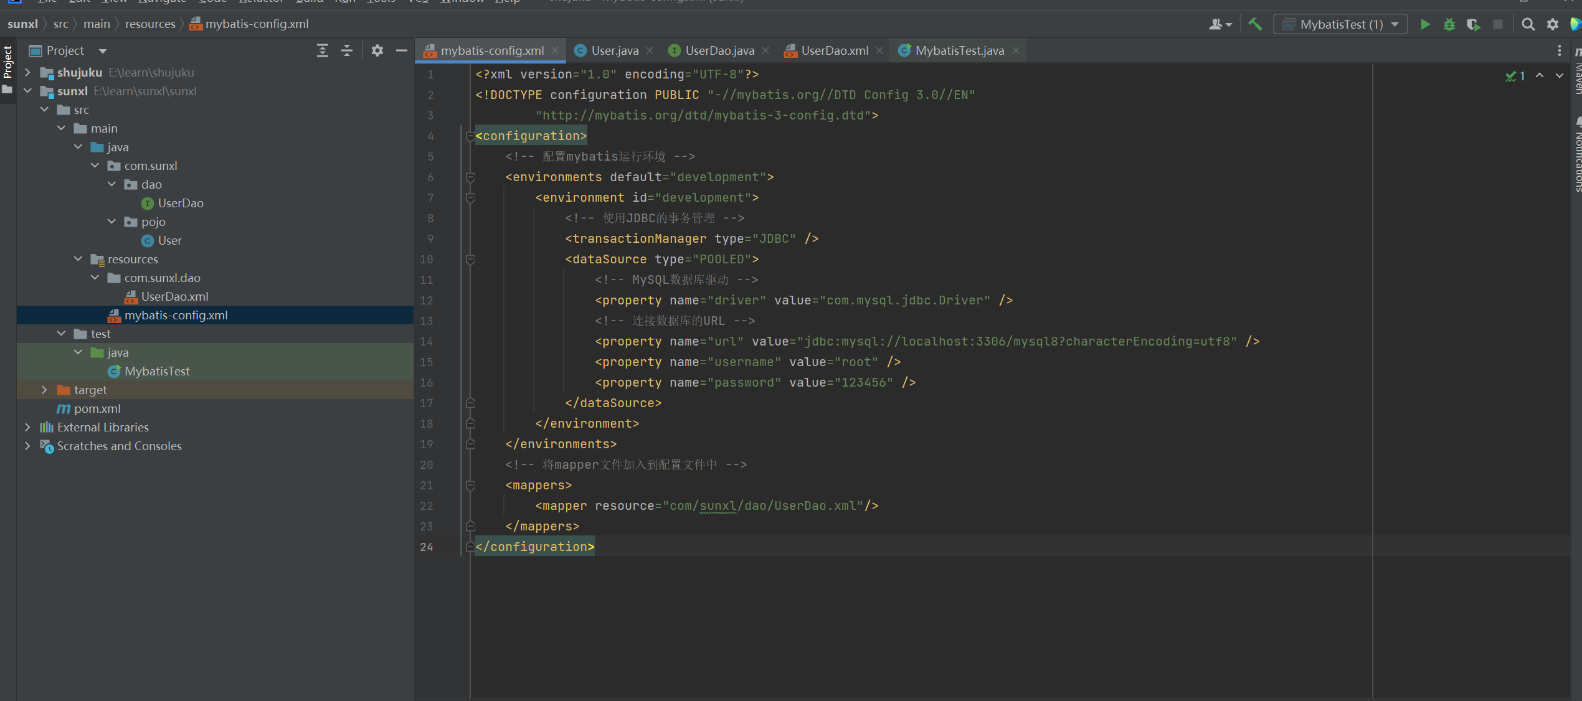Hide the Project tool window

pos(402,50)
